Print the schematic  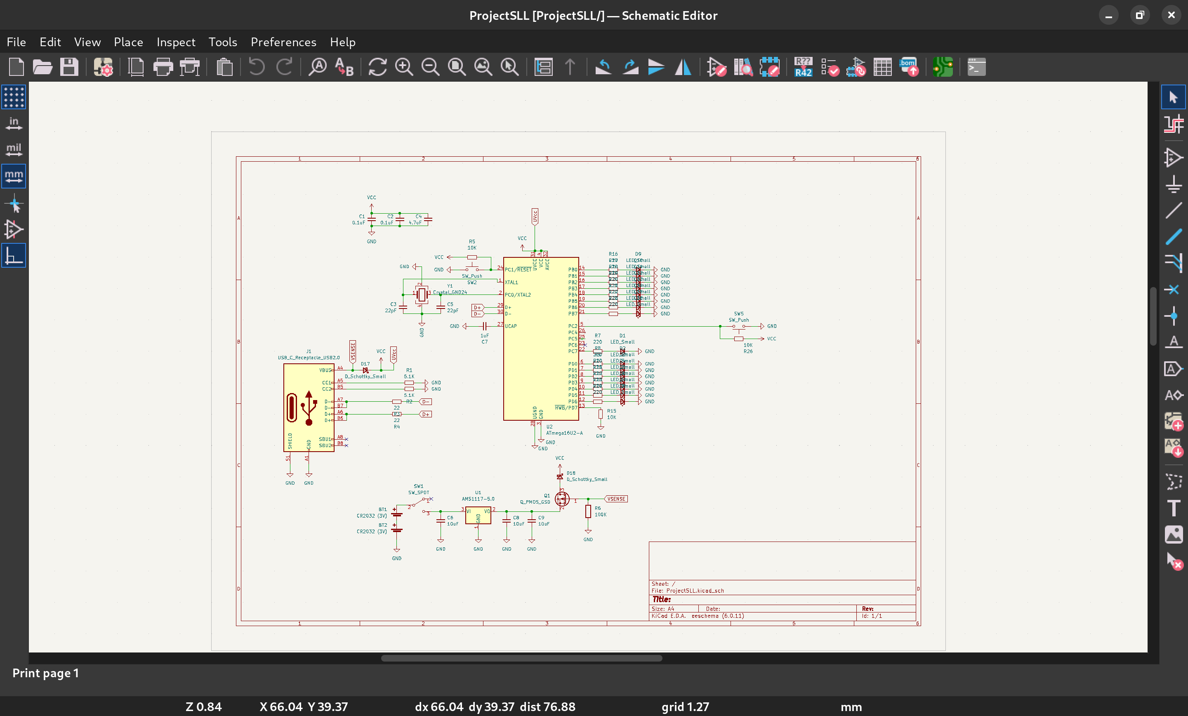point(163,66)
